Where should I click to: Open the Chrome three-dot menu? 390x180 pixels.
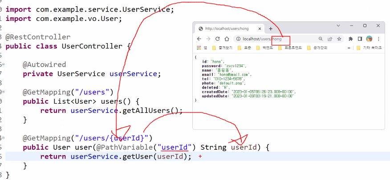coord(378,39)
